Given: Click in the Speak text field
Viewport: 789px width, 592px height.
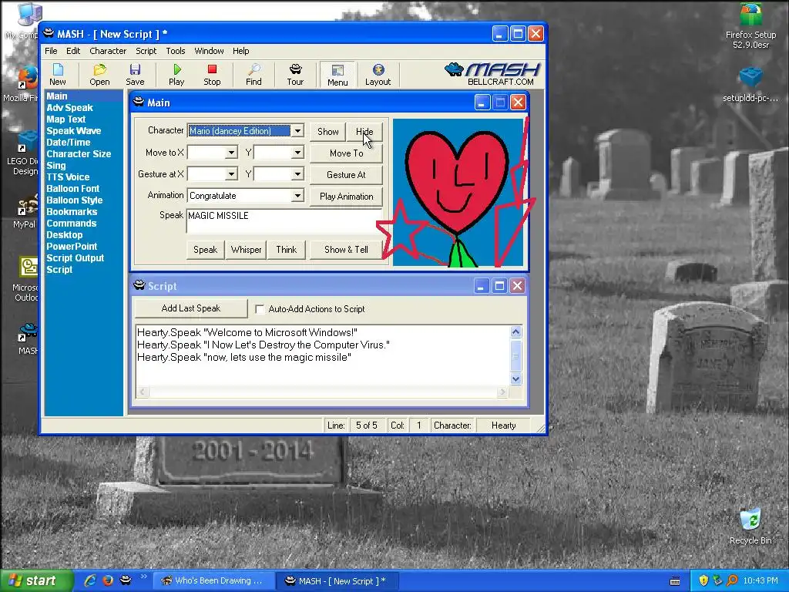Looking at the screenshot, I should click(x=284, y=221).
